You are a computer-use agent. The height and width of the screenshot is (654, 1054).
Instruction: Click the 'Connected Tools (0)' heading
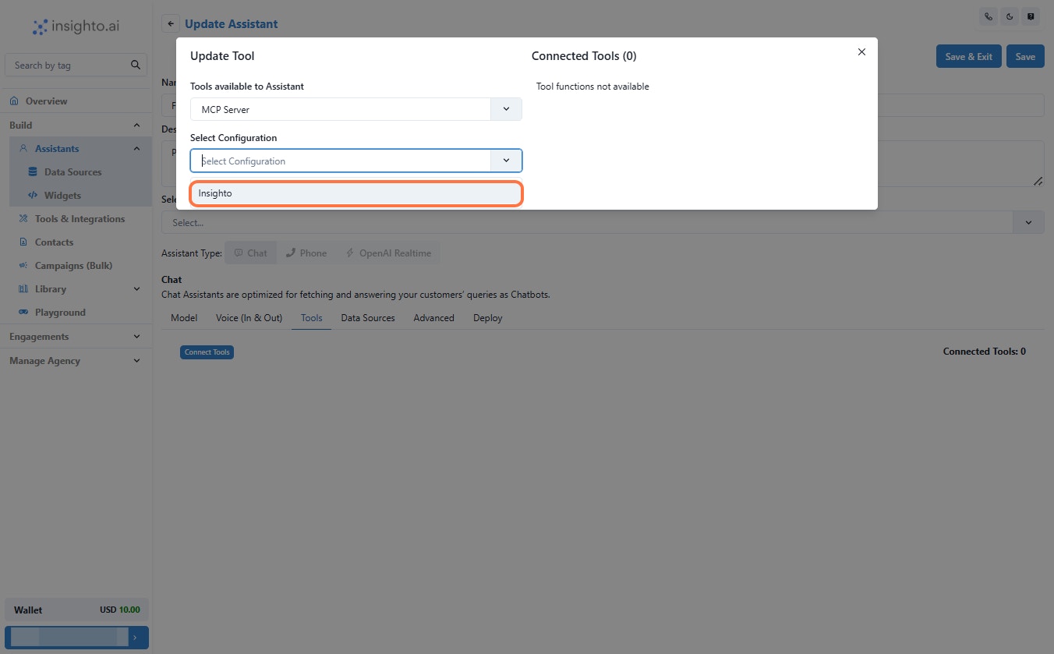584,56
